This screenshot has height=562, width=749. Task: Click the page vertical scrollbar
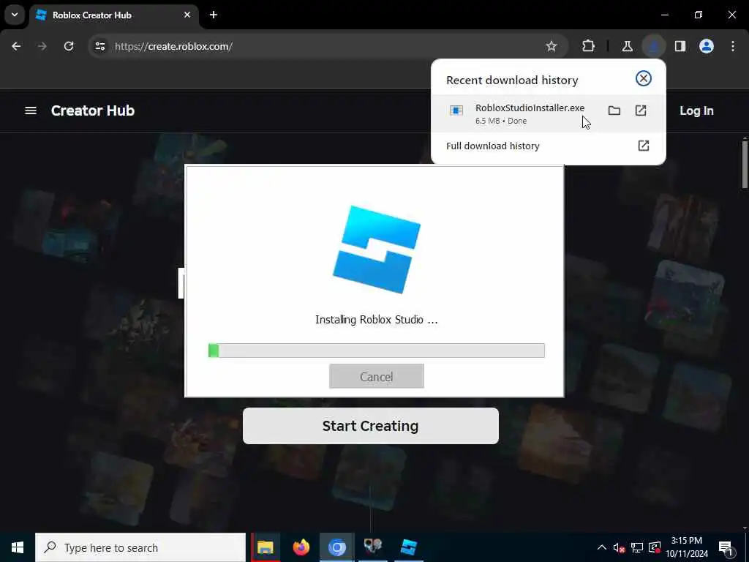point(745,165)
